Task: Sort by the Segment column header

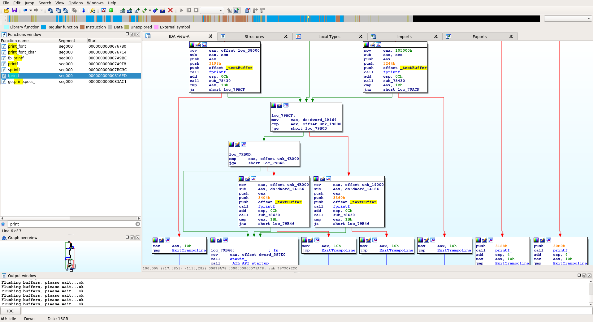Action: pyautogui.click(x=72, y=41)
